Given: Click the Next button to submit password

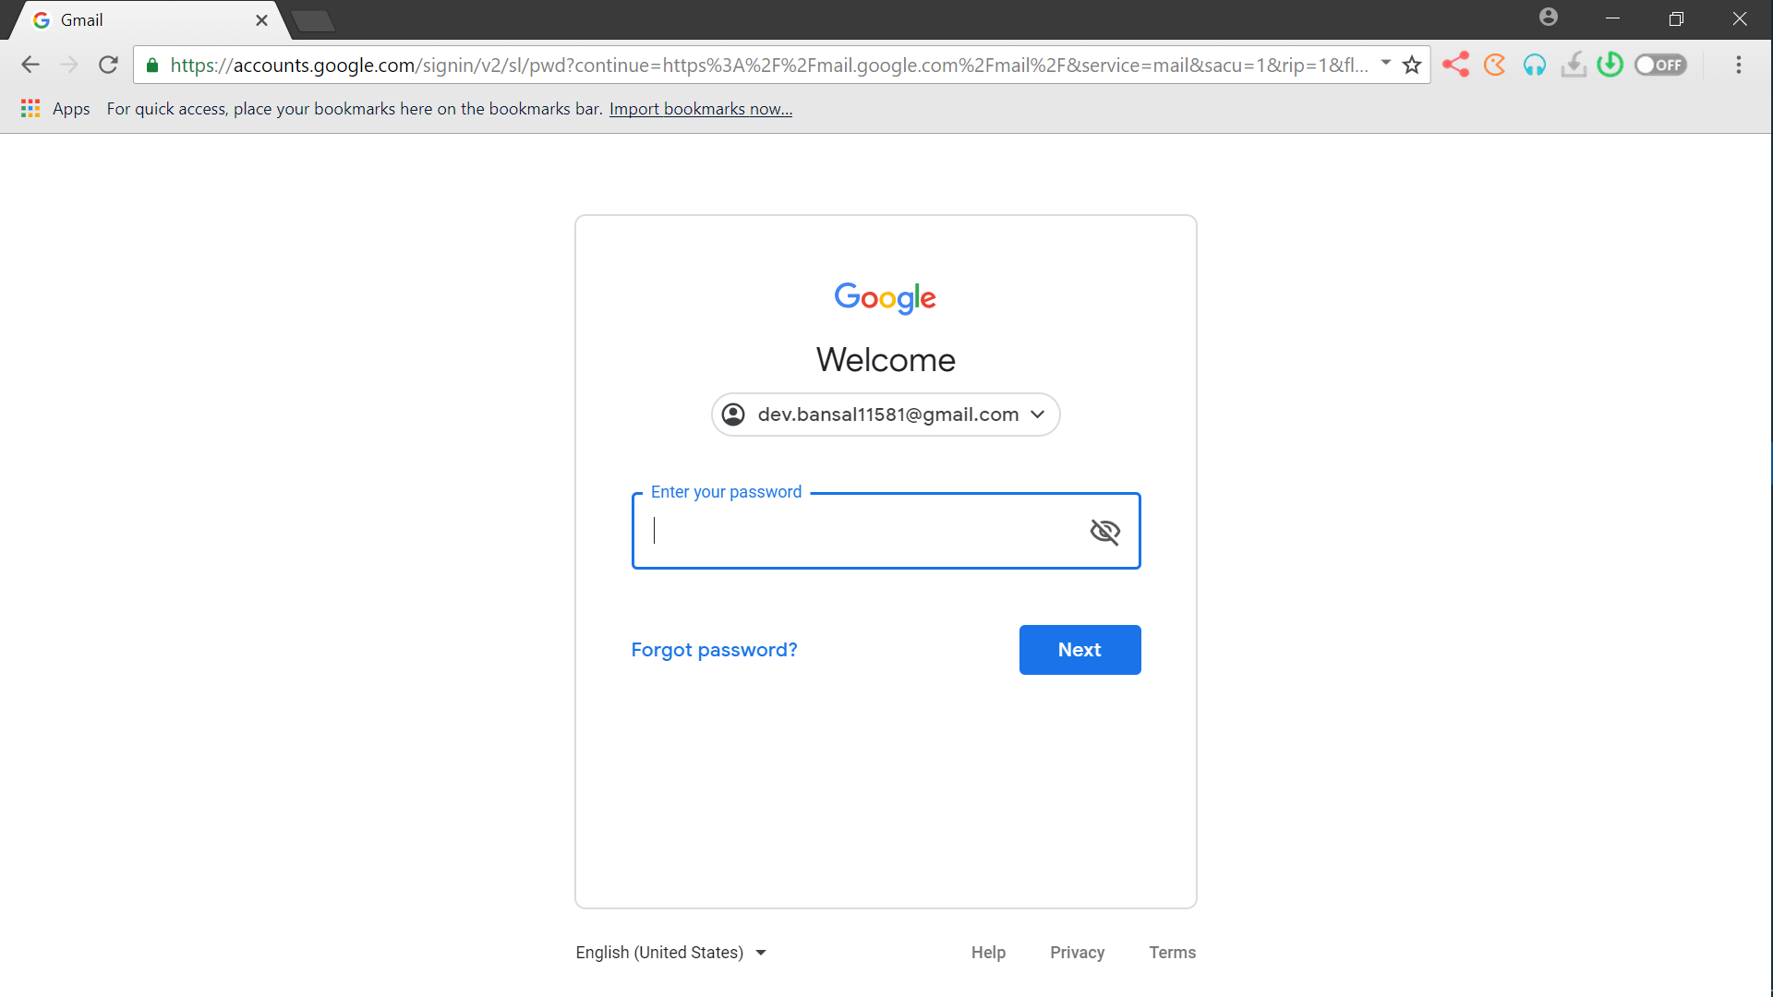Looking at the screenshot, I should [1080, 649].
